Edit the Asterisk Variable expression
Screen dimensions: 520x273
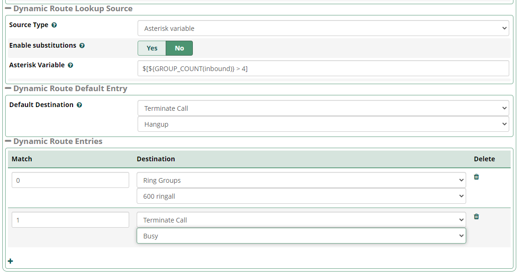coord(323,68)
